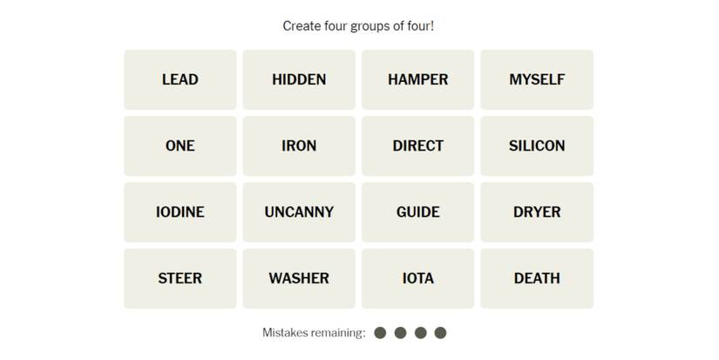This screenshot has height=360, width=719.
Task: Select the LEAD word tile
Action: [180, 79]
